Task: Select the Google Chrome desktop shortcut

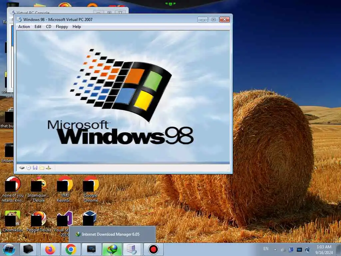Action: point(91,189)
